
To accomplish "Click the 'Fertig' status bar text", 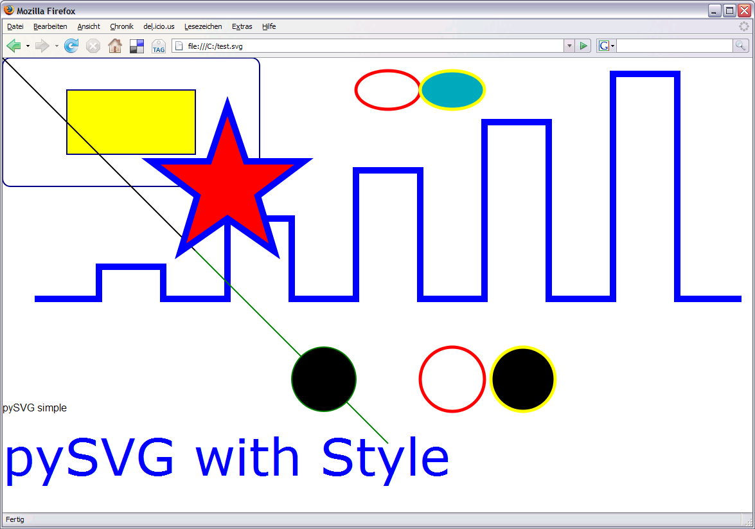I will tap(15, 519).
